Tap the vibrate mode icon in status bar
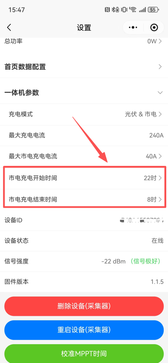 tap(124, 10)
